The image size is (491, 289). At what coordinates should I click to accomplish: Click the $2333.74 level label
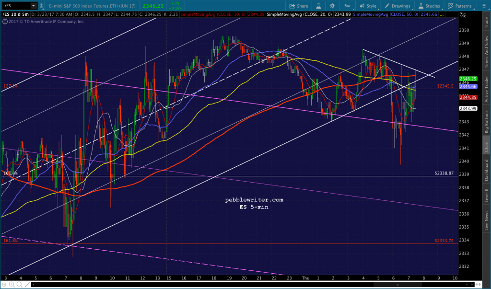(444, 241)
